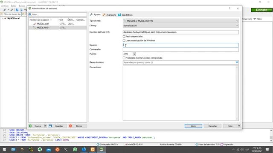Click the green plus icon on Nueva
This screenshot has height=153, width=273.
tap(30, 126)
